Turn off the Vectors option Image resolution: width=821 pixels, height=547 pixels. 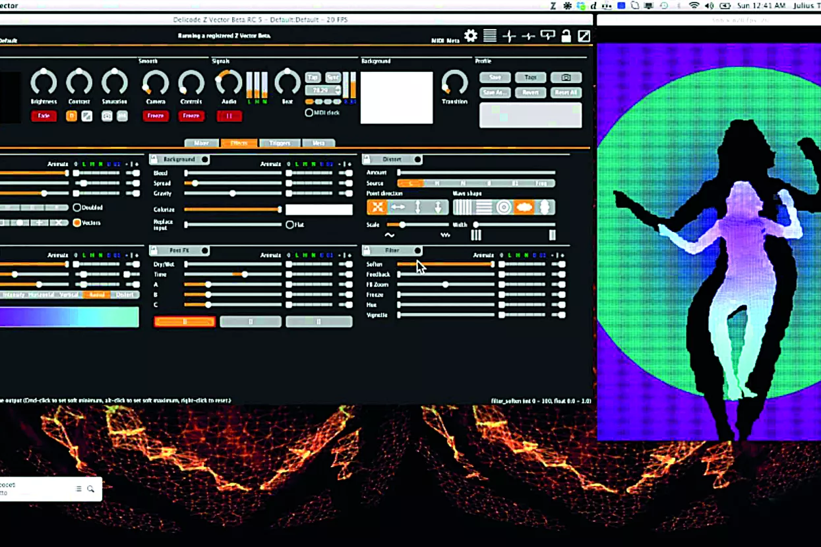(77, 223)
